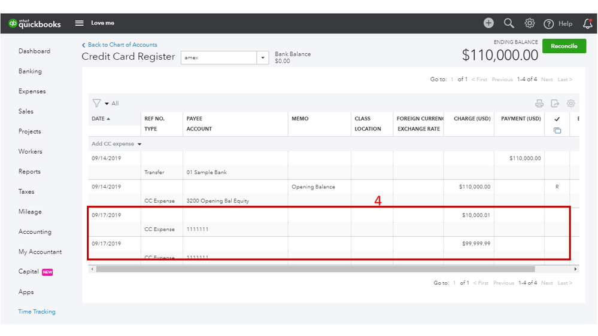The width and height of the screenshot is (598, 336).
Task: Click the horizontal scrollbar thumb
Action: coord(315,269)
